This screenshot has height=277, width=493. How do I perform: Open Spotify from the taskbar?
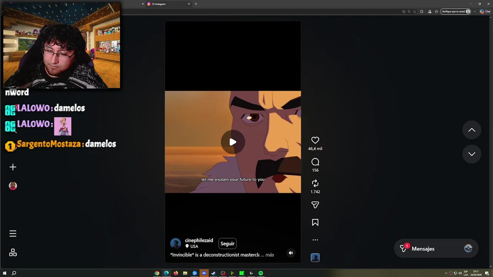[261, 273]
